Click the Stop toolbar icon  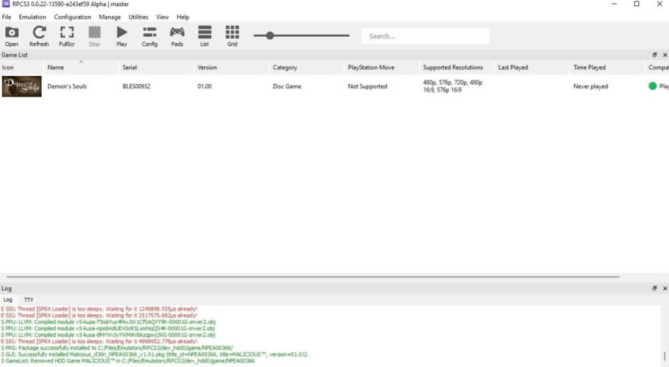tap(94, 35)
